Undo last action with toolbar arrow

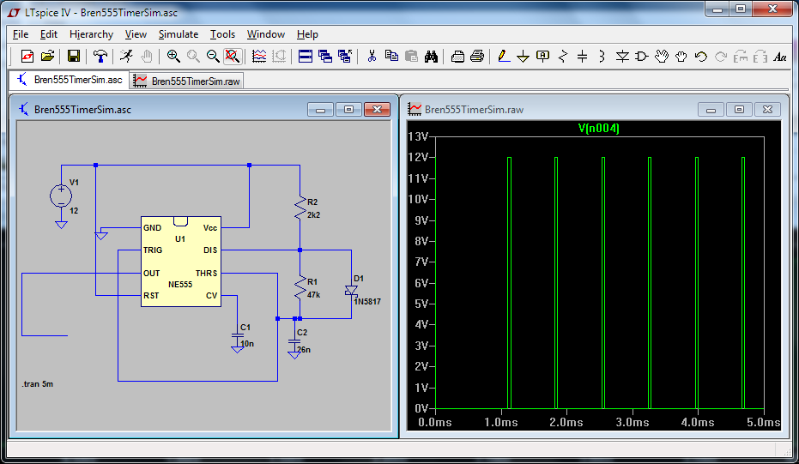pyautogui.click(x=701, y=56)
